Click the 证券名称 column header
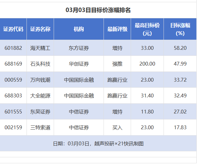Image resolution: width=197 pixels, height=168 pixels. 40,29
